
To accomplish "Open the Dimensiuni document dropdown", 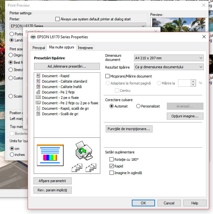I will (x=169, y=58).
